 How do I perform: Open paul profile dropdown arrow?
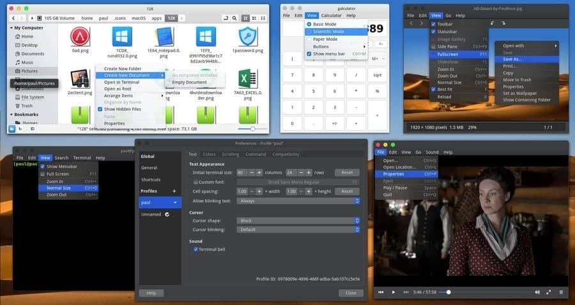pyautogui.click(x=175, y=202)
